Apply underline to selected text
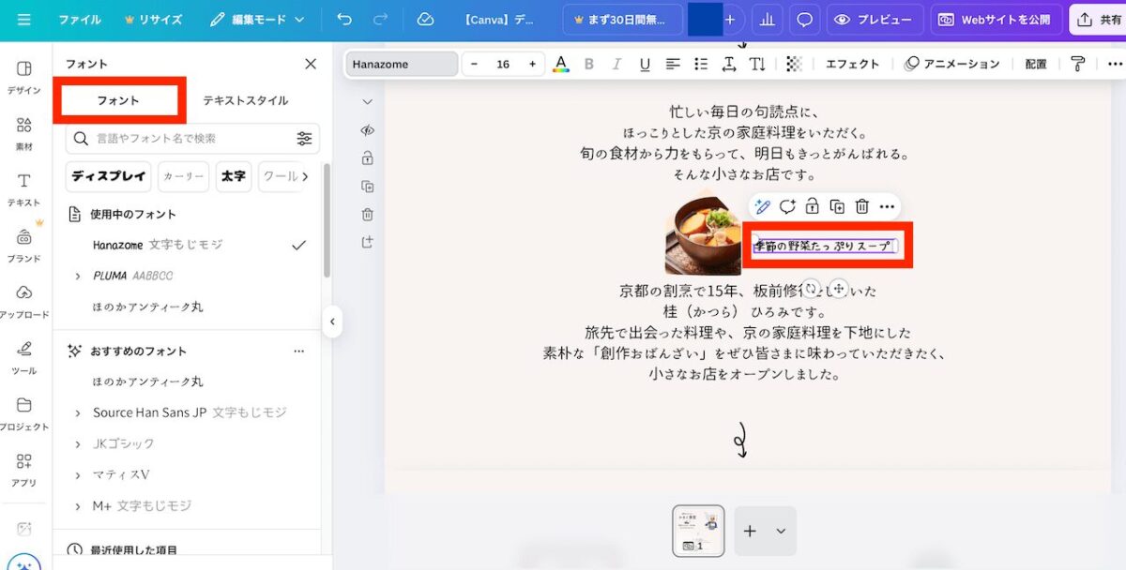Image resolution: width=1126 pixels, height=570 pixels. (x=645, y=64)
